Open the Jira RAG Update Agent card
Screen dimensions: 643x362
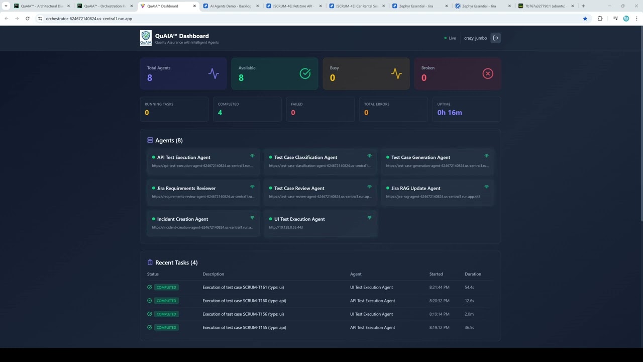[x=437, y=192]
